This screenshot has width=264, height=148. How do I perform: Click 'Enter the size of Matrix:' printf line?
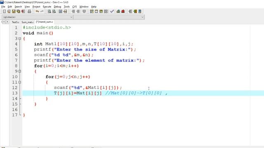(x=85, y=49)
